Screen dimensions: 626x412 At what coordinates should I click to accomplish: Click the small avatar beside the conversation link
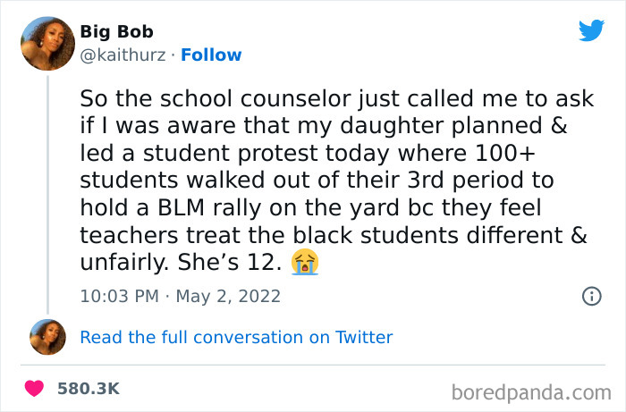point(47,338)
